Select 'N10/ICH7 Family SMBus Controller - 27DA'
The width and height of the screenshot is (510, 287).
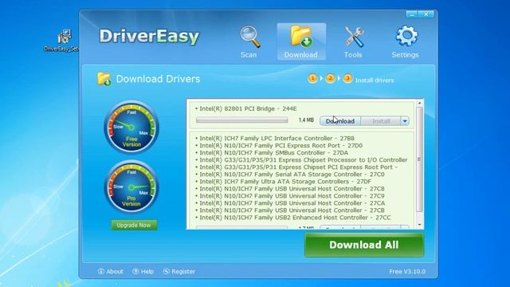272,152
